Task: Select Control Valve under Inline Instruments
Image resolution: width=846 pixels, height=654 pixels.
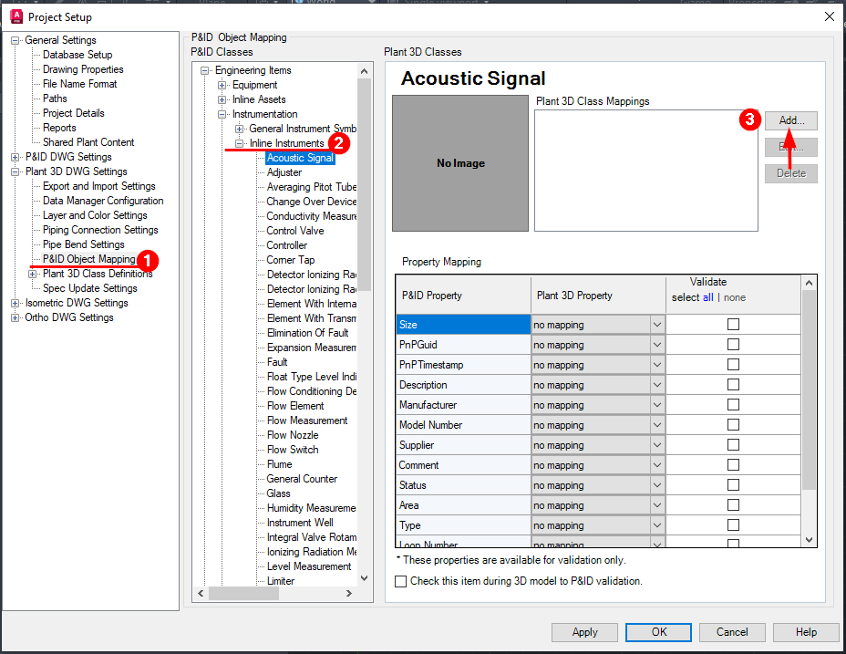Action: [x=296, y=230]
